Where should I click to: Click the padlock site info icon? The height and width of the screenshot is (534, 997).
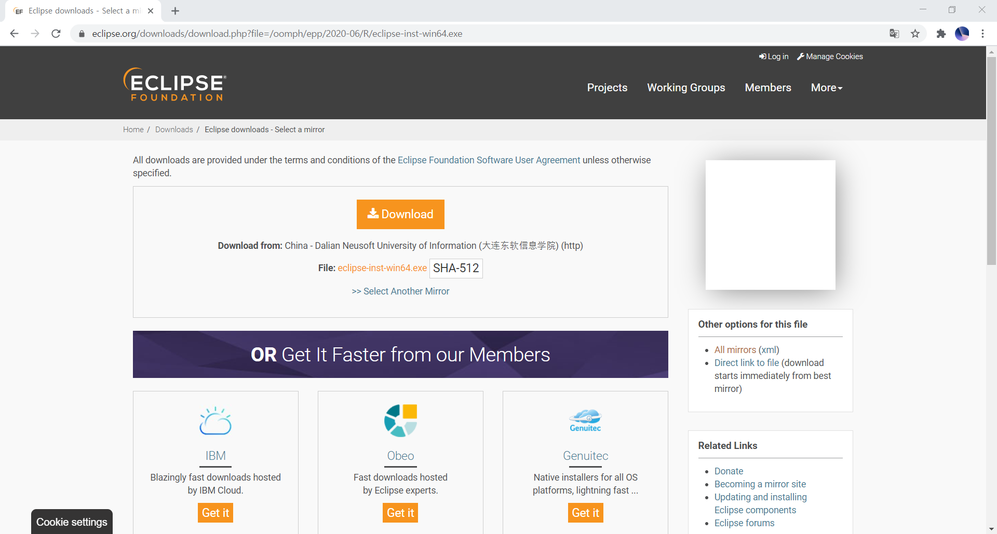(82, 34)
